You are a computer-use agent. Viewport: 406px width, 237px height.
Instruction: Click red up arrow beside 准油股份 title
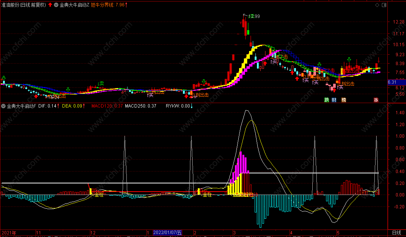(x=50, y=5)
